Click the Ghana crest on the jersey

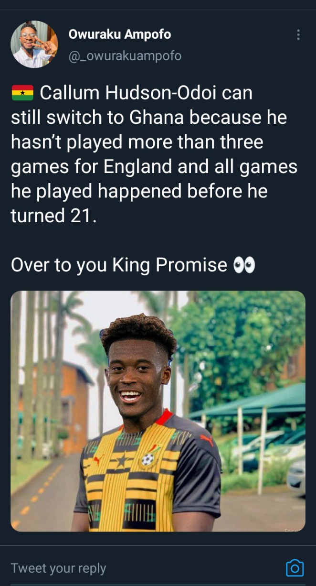click(x=148, y=456)
